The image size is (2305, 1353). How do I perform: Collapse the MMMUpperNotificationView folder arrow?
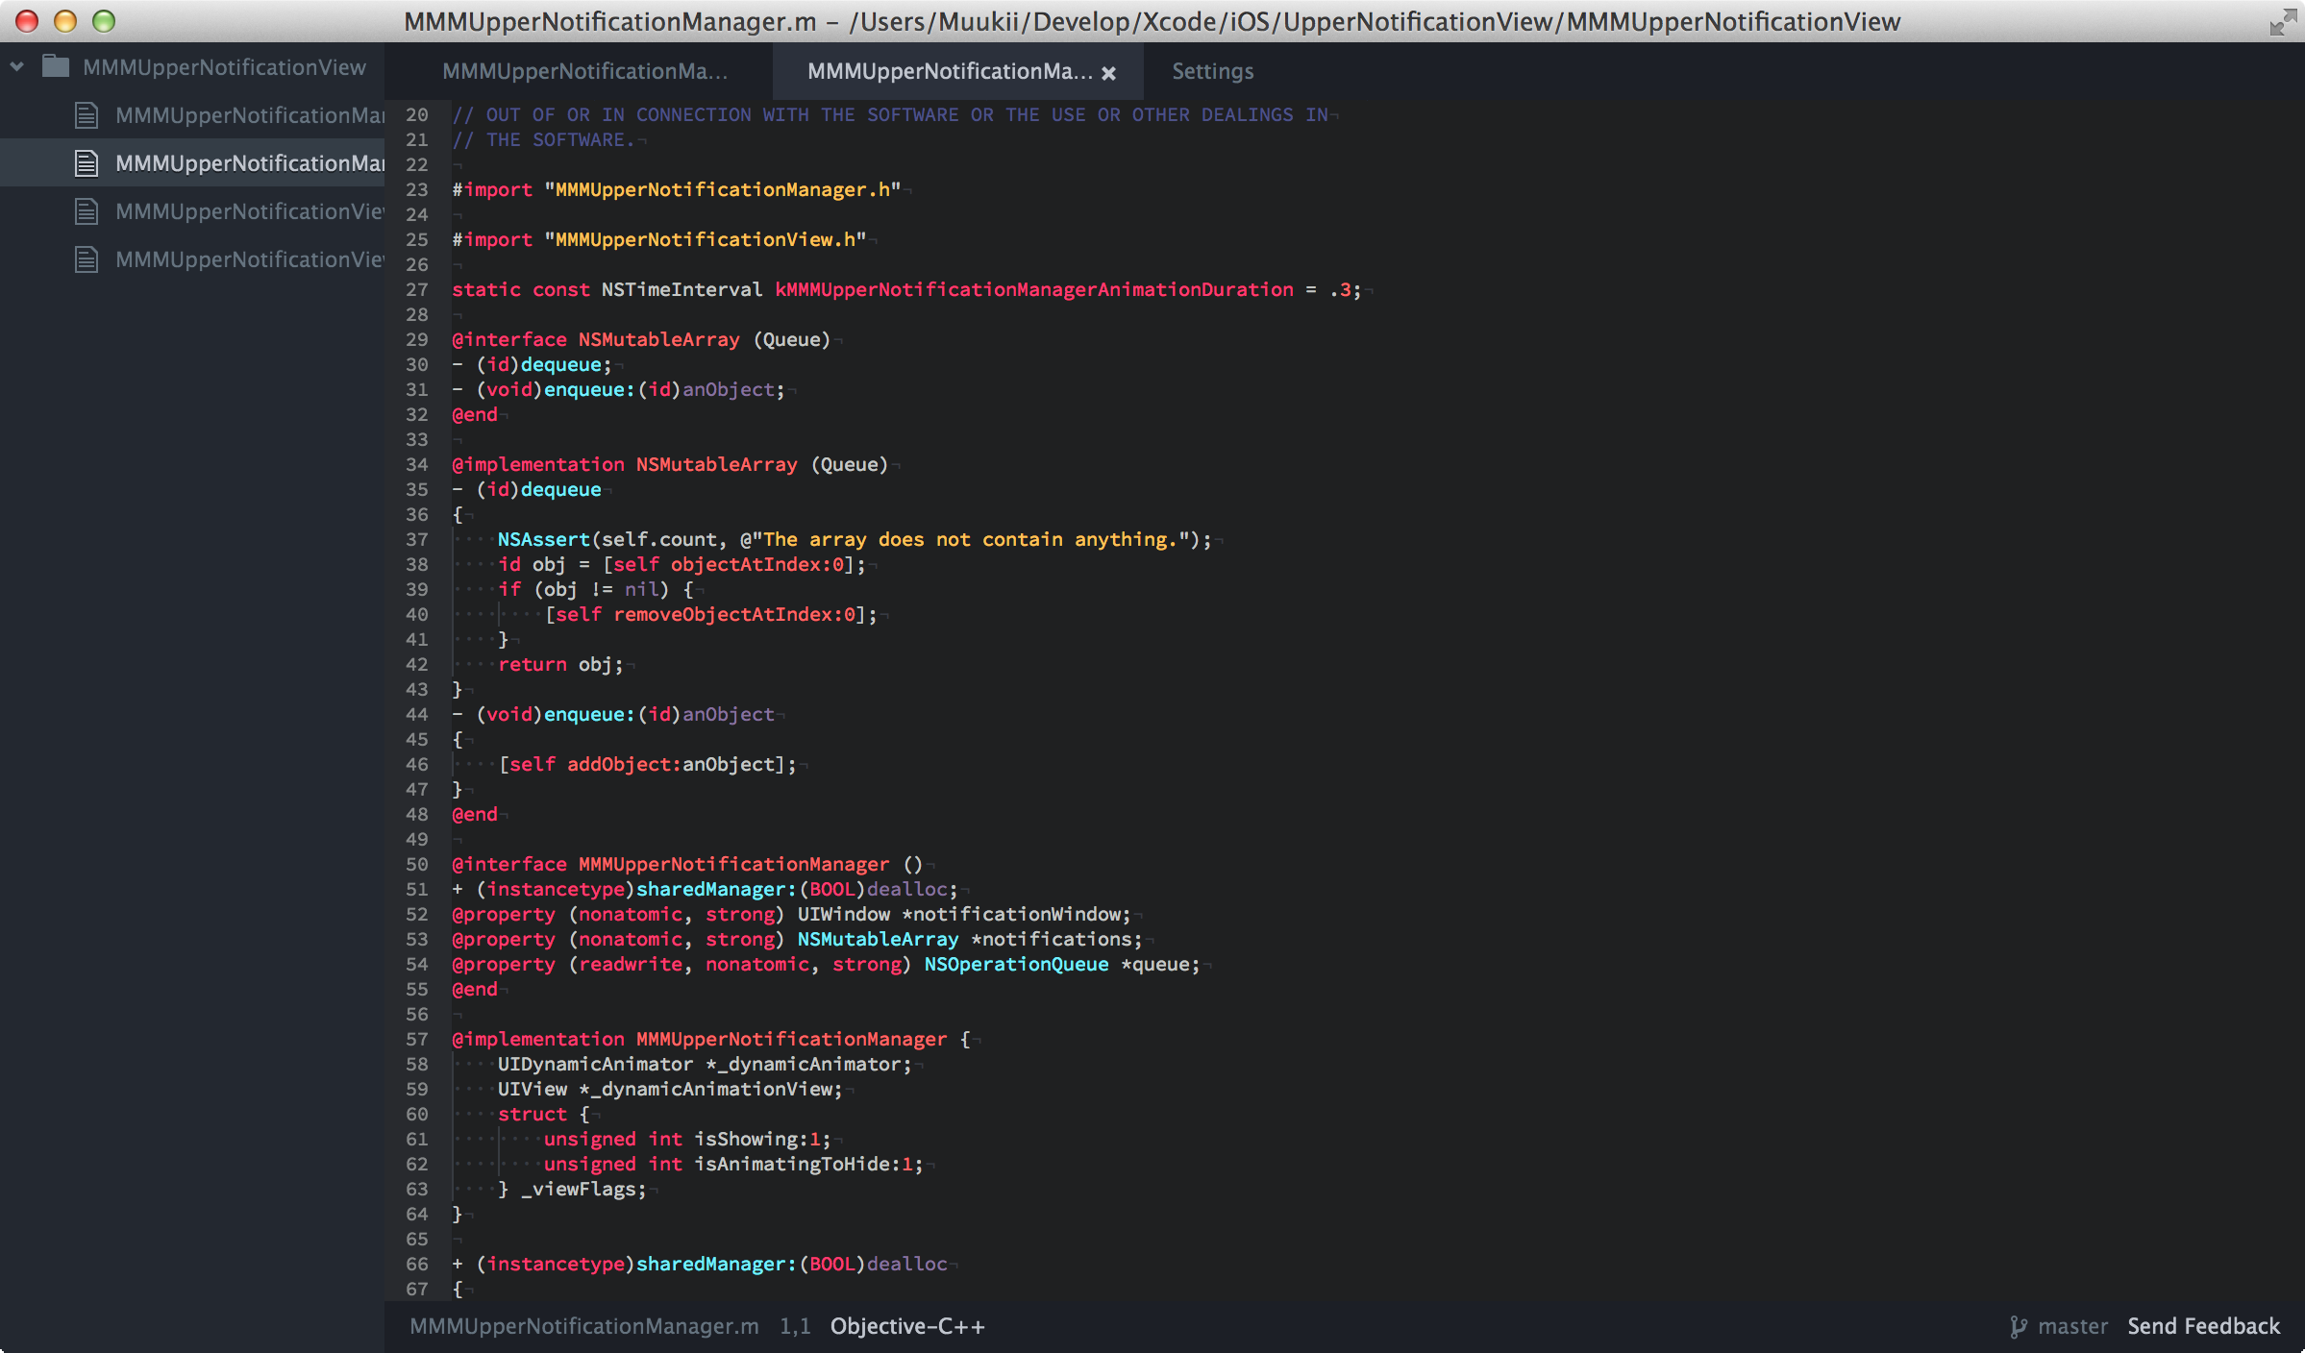tap(17, 66)
